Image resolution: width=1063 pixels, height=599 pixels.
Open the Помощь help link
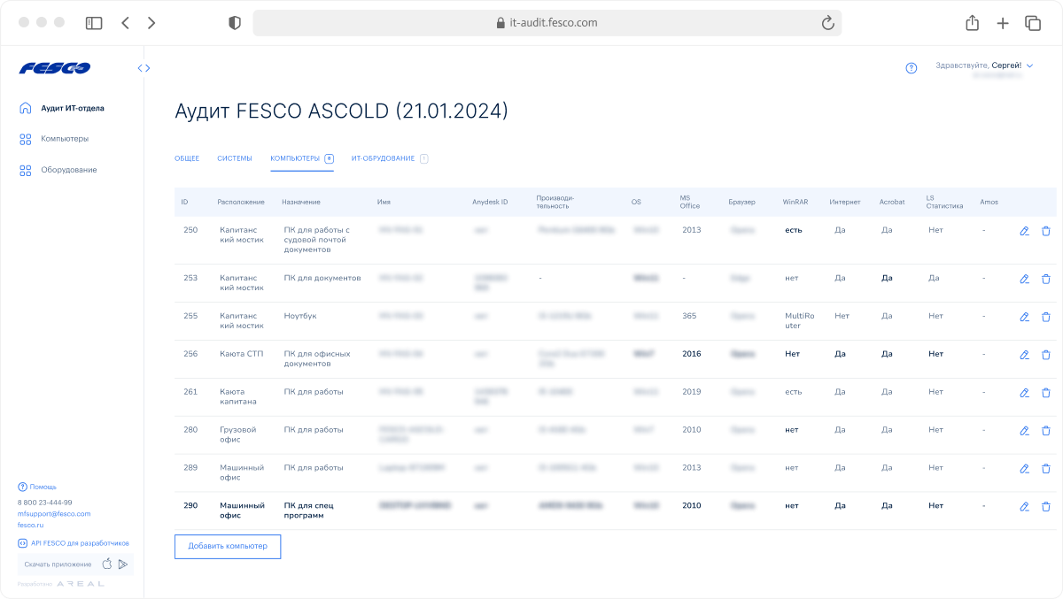click(x=43, y=487)
